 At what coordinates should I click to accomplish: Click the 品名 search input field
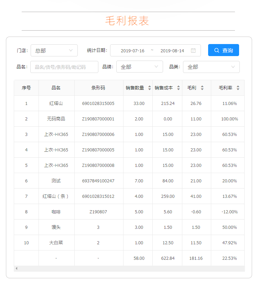coord(64,67)
